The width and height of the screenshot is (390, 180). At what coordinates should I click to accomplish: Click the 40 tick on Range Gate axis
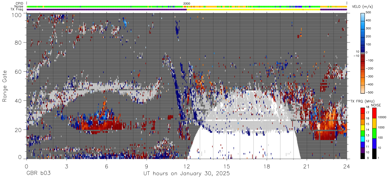coord(18,101)
